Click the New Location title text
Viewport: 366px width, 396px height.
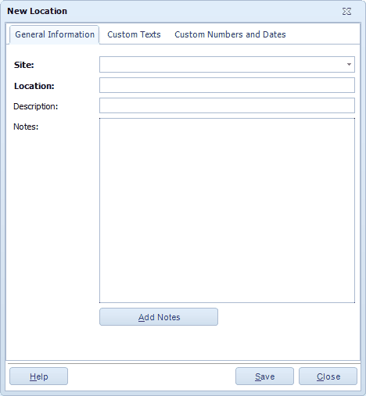(x=37, y=11)
